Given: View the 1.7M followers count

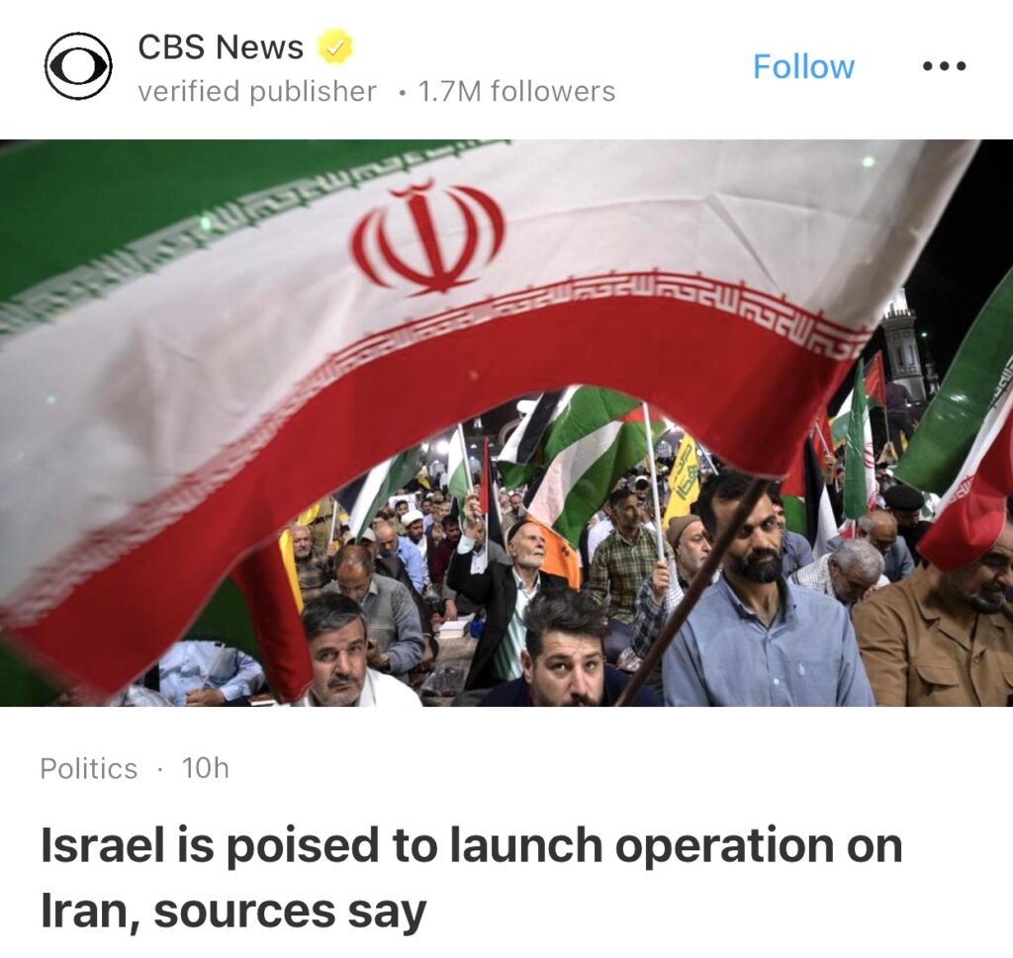Looking at the screenshot, I should pyautogui.click(x=516, y=91).
